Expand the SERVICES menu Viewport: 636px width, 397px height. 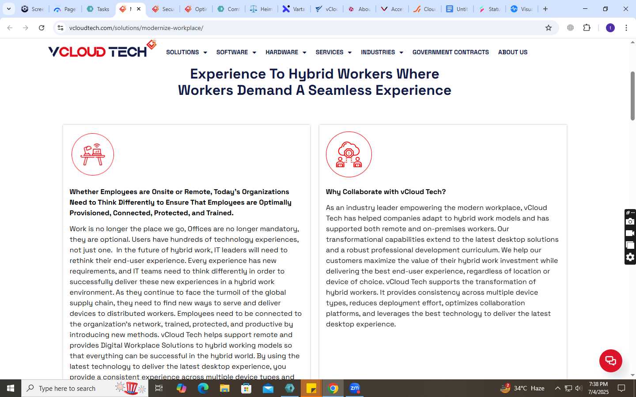pyautogui.click(x=333, y=52)
